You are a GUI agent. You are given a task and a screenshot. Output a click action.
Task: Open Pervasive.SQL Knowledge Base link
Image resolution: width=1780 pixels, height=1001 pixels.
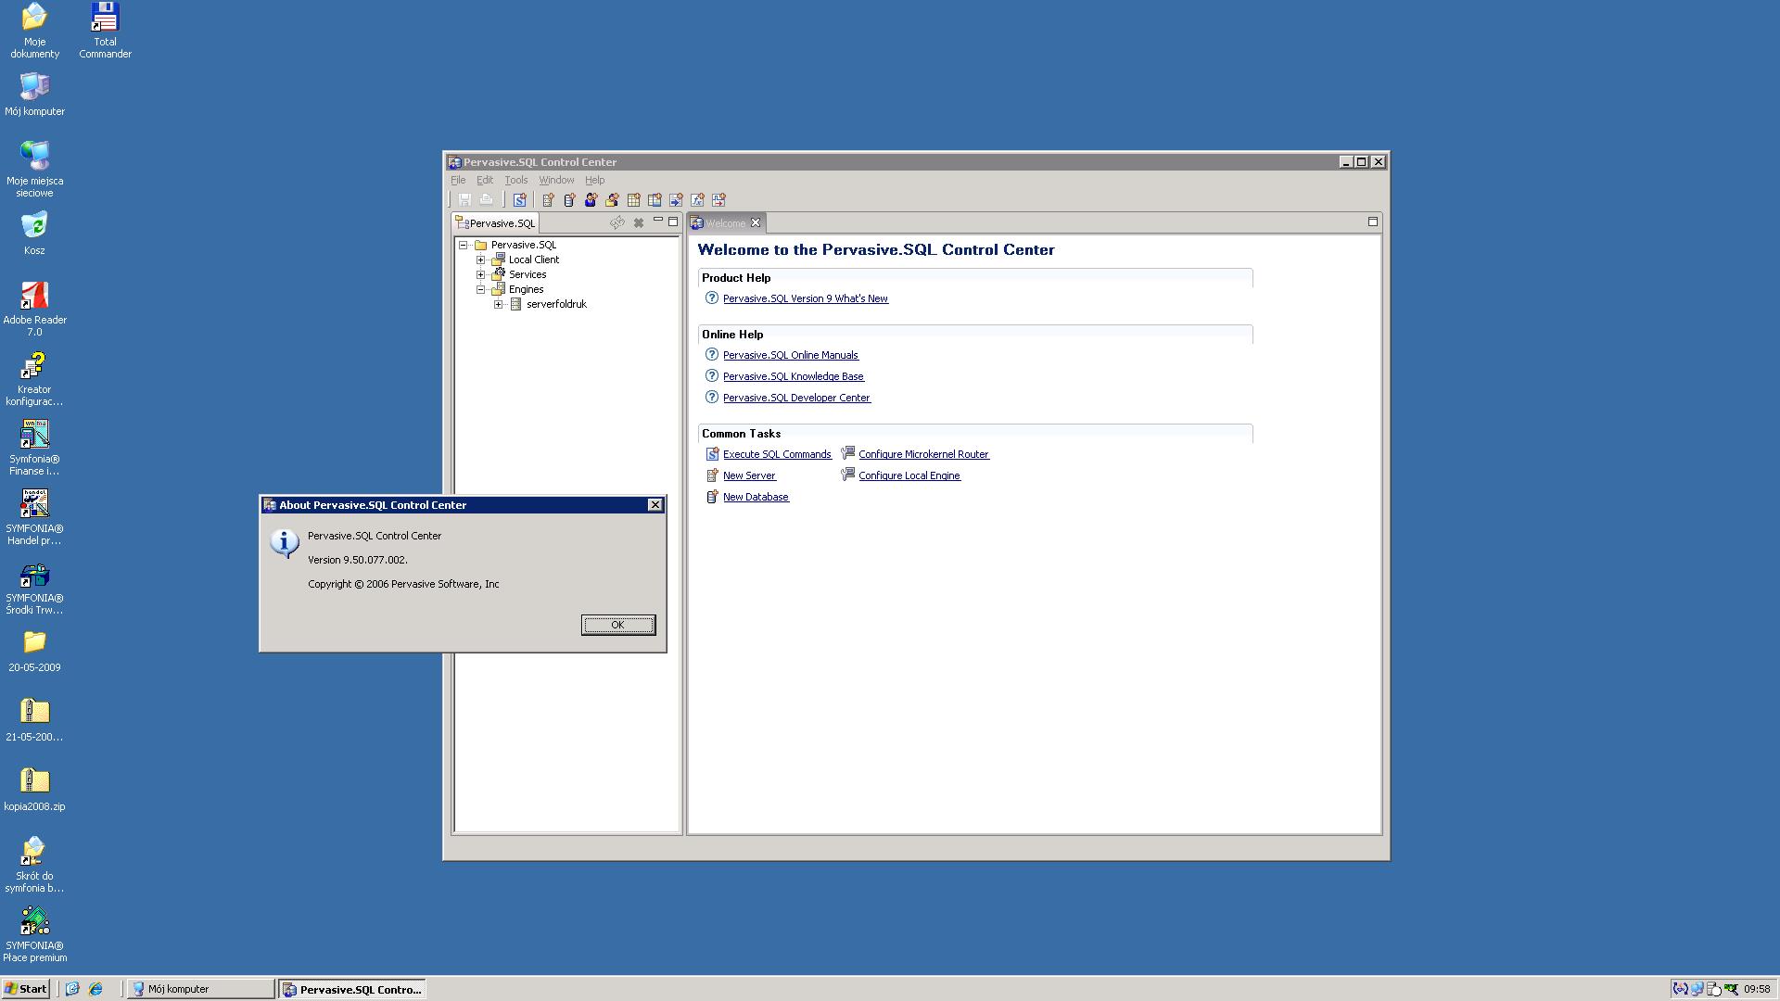(794, 376)
